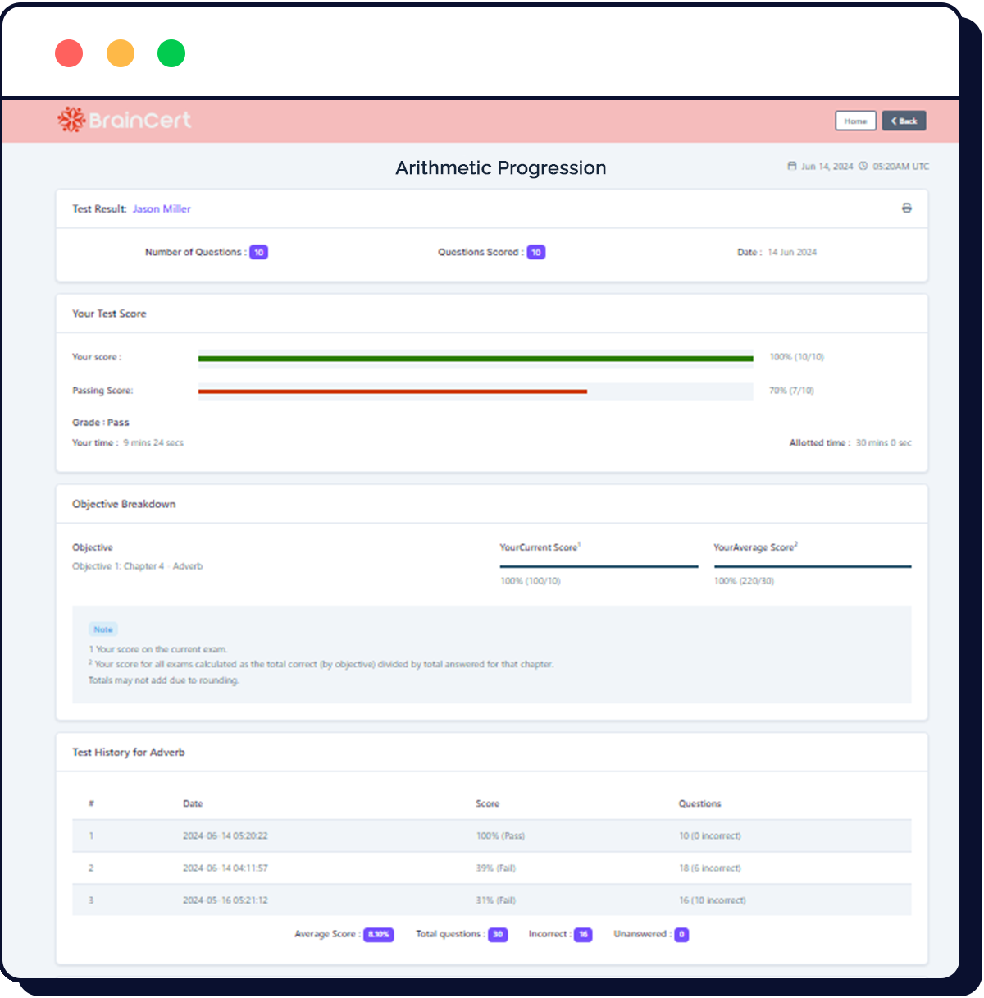Click the Questions Scored badge
Image resolution: width=984 pixels, height=998 pixels.
pos(536,253)
